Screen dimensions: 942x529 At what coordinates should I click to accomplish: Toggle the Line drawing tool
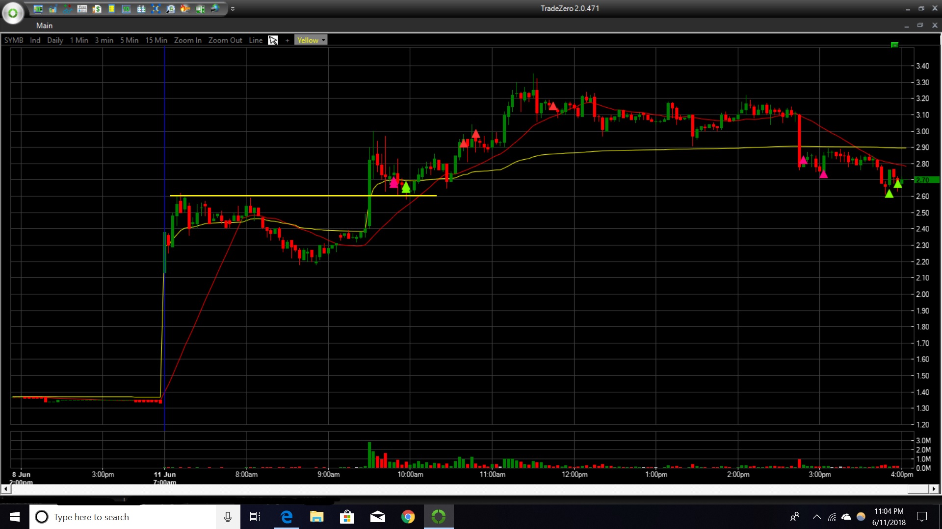pos(255,40)
